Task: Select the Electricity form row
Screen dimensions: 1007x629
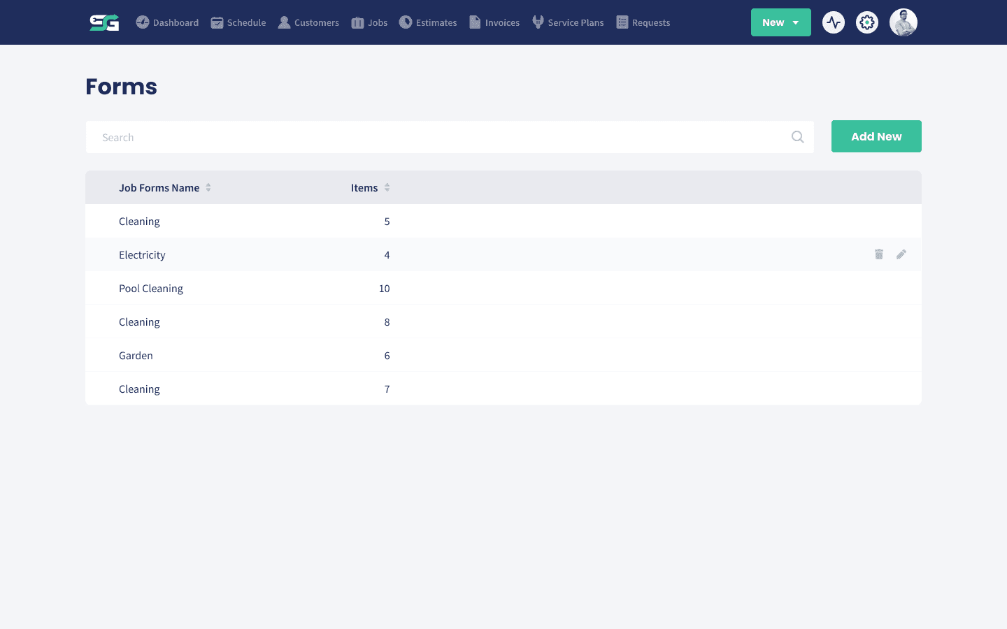Action: click(x=503, y=254)
